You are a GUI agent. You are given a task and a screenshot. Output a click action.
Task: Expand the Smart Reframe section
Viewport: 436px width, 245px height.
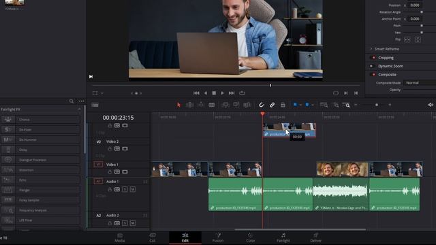click(371, 49)
